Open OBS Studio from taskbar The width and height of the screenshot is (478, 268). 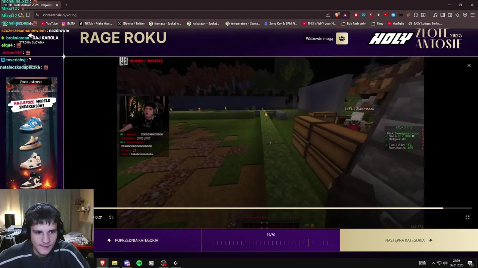point(164,263)
